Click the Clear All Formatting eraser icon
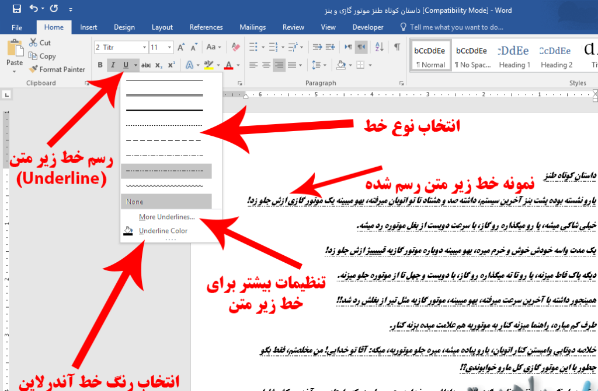598x391 pixels. pyautogui.click(x=236, y=47)
